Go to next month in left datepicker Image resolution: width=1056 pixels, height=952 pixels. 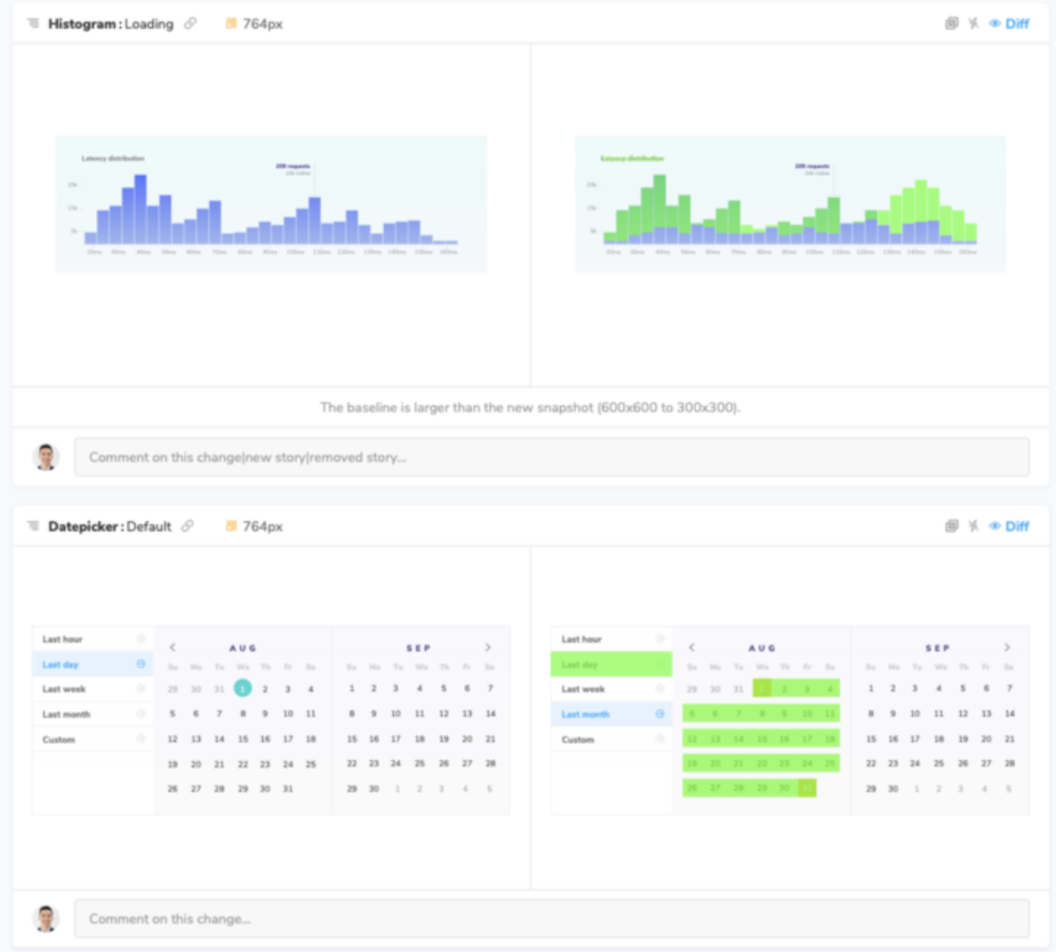[488, 647]
